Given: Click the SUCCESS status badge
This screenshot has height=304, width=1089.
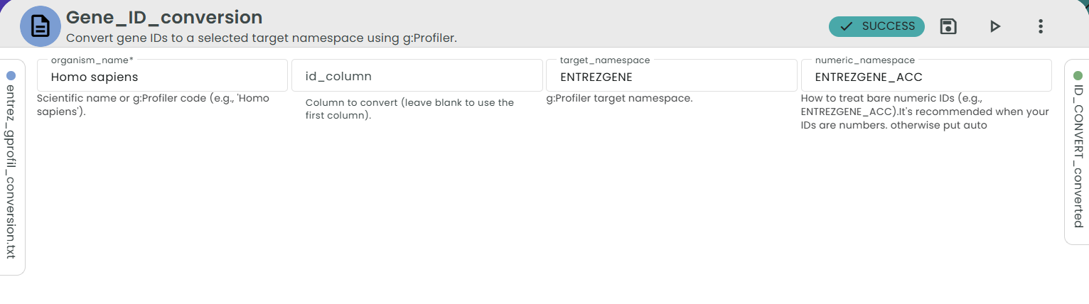Looking at the screenshot, I should click(876, 26).
